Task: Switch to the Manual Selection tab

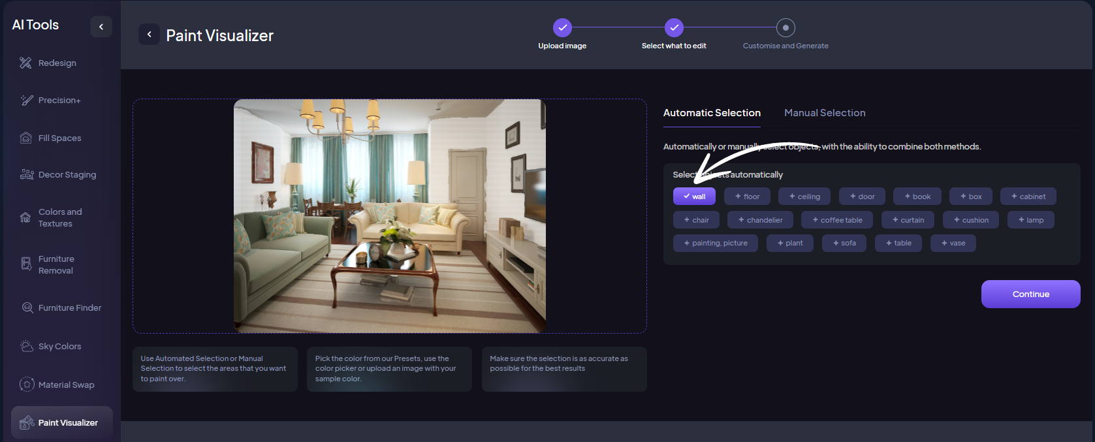Action: click(825, 113)
